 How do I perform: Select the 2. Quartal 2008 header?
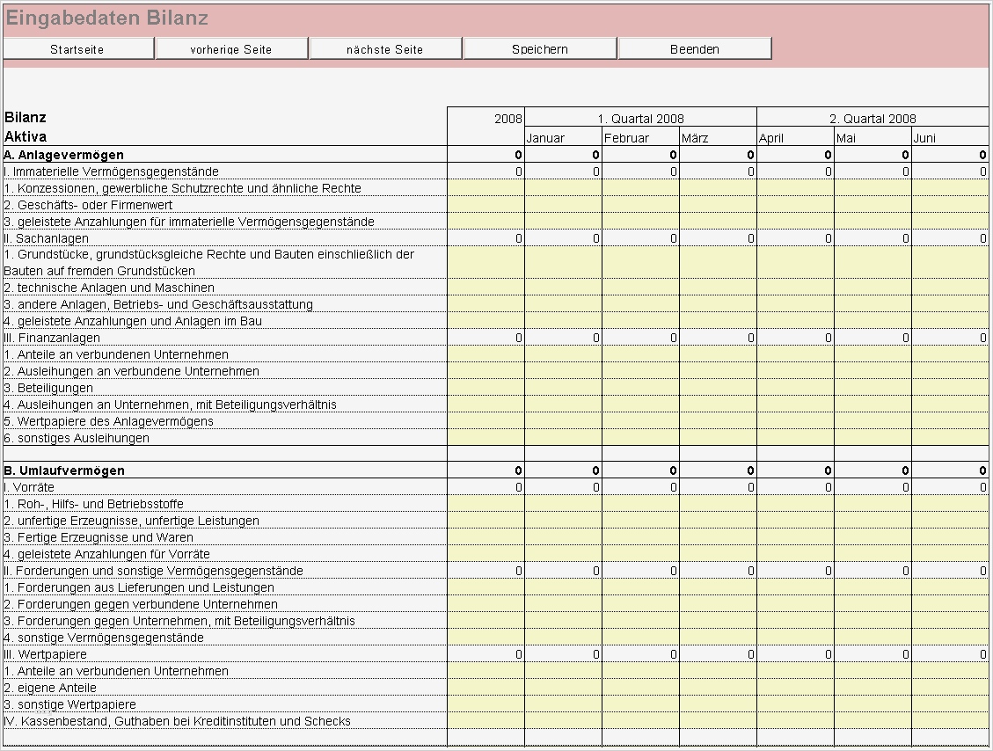872,118
